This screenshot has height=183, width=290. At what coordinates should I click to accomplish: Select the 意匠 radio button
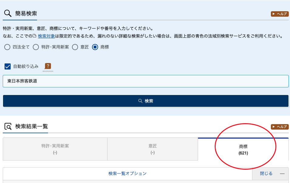click(x=75, y=47)
